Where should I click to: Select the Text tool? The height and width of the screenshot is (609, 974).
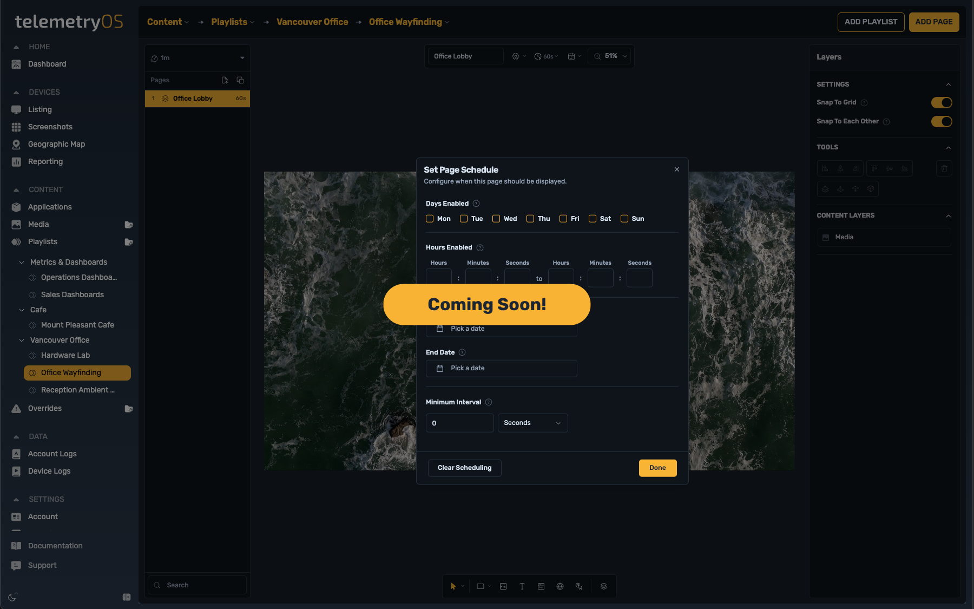tap(522, 586)
